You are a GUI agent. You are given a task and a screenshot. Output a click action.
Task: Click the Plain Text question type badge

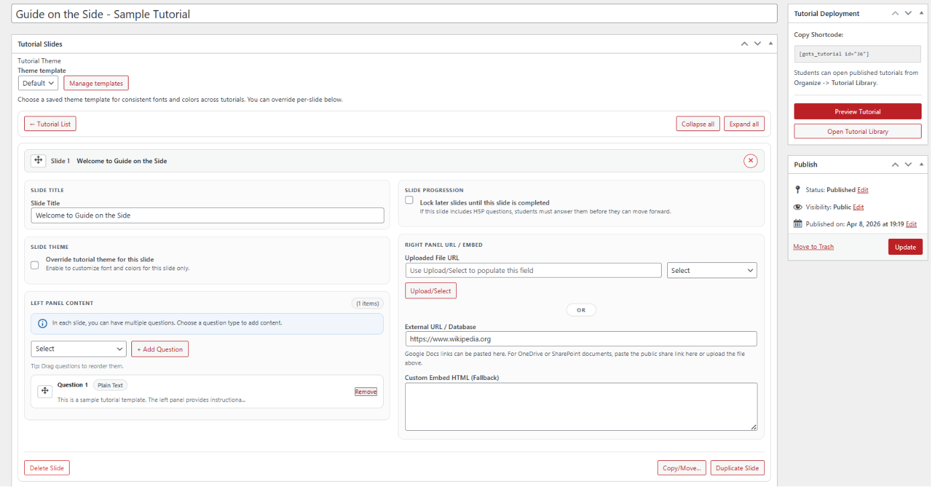(x=110, y=385)
